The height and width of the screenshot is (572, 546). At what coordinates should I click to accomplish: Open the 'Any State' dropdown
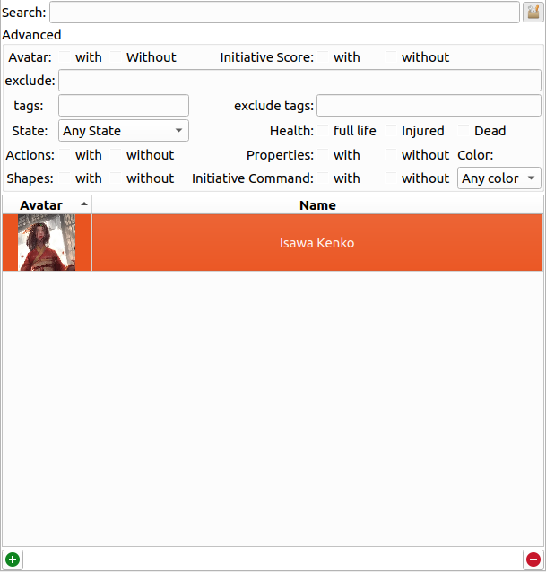coord(124,131)
